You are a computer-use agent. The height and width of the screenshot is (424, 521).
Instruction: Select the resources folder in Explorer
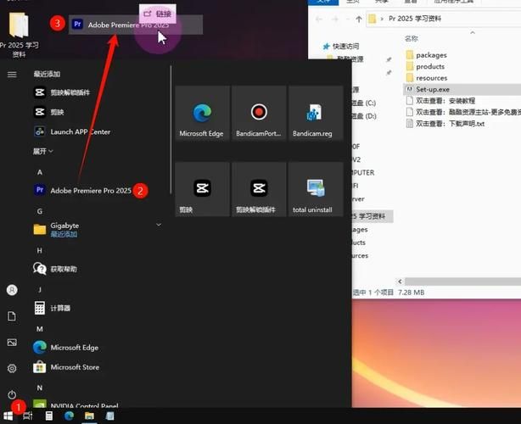click(x=427, y=78)
